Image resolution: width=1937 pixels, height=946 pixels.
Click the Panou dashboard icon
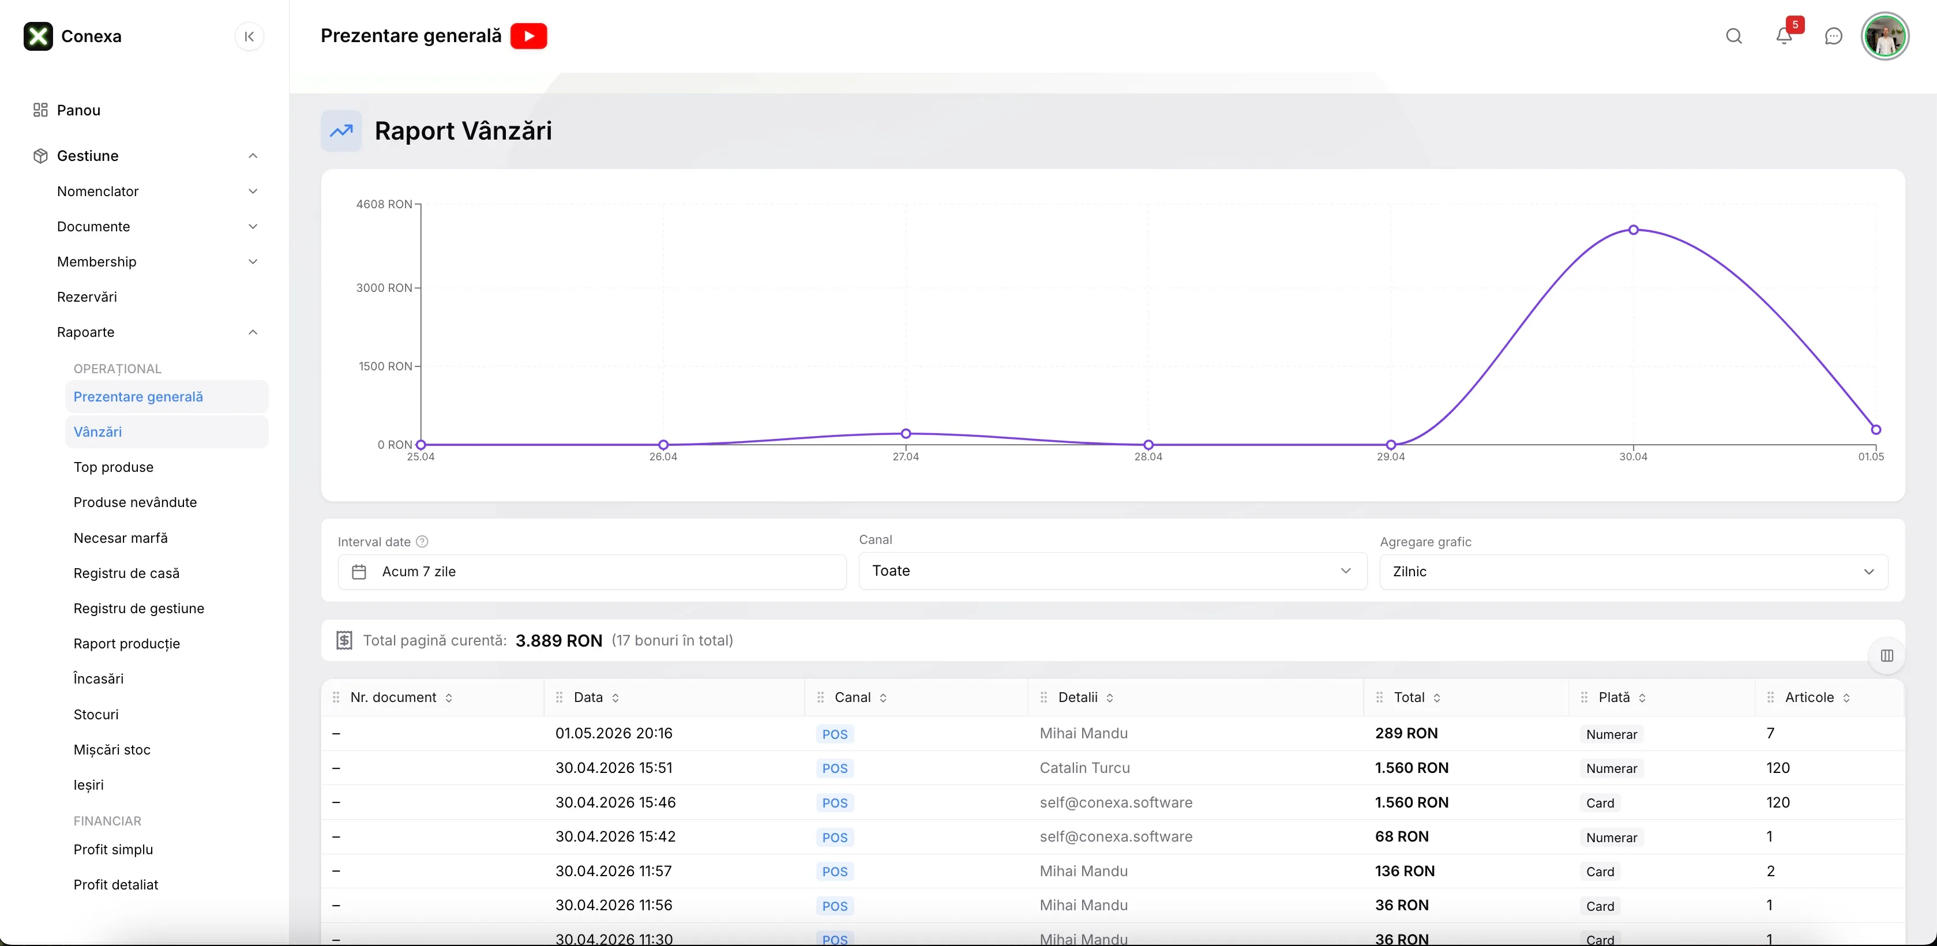tap(40, 111)
